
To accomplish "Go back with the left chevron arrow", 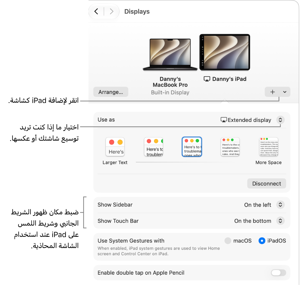I will coord(96,12).
